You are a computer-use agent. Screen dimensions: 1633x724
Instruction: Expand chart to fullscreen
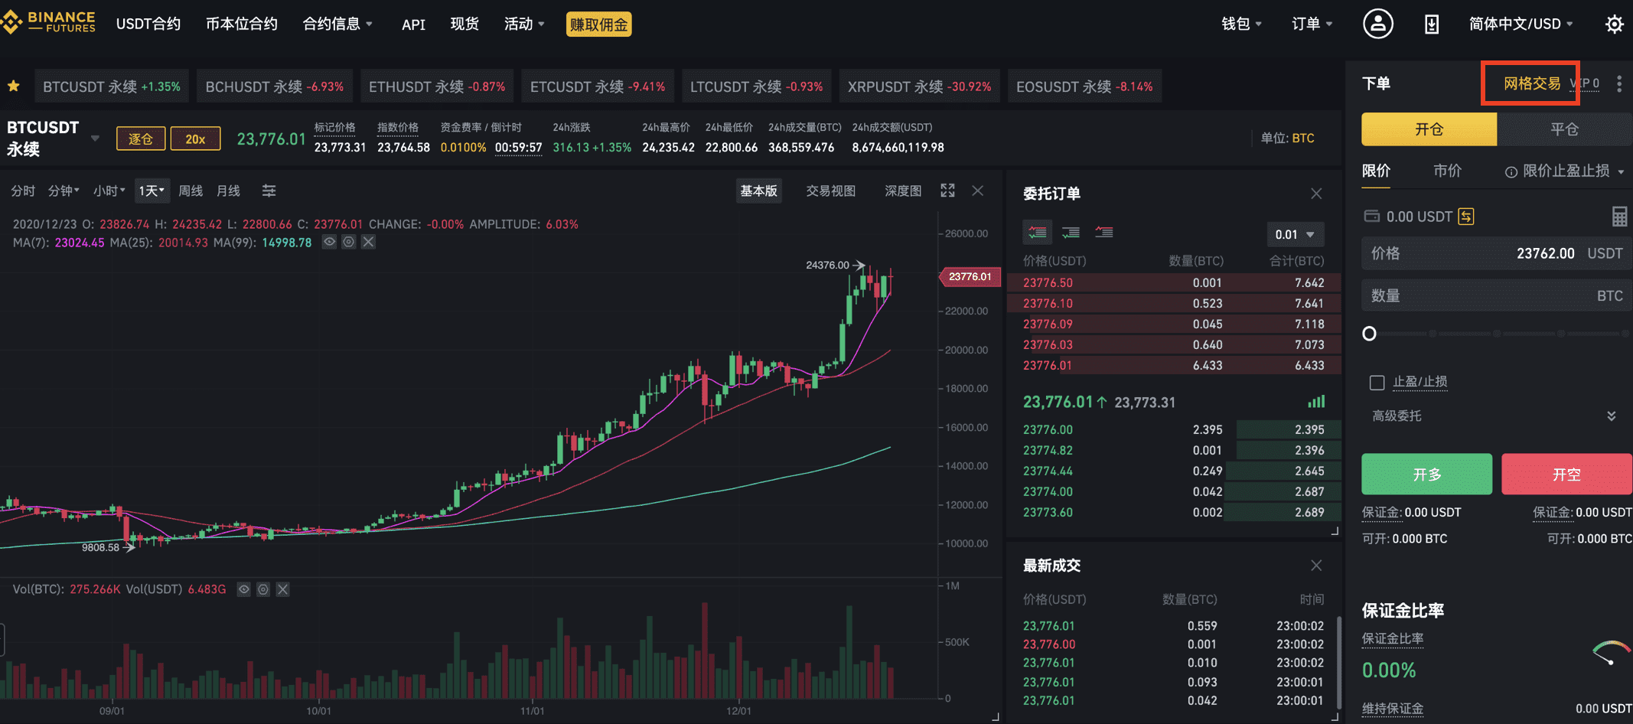947,191
